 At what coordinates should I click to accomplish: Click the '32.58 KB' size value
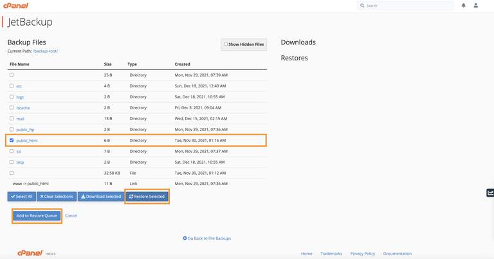(112, 173)
